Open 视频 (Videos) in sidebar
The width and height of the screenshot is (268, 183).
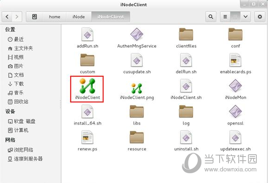[15, 57]
